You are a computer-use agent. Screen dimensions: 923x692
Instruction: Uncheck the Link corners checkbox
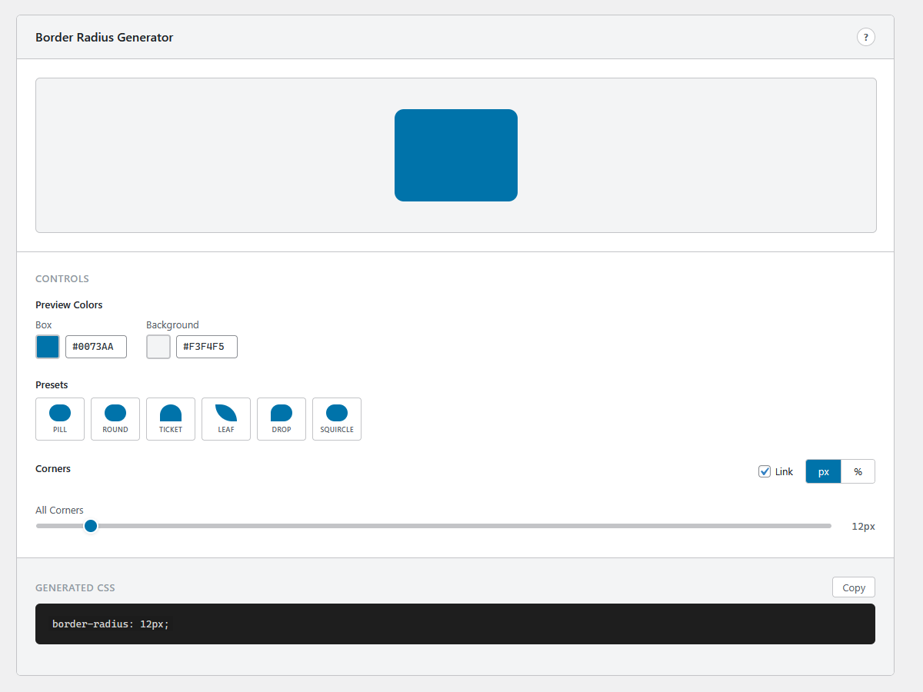pos(765,471)
